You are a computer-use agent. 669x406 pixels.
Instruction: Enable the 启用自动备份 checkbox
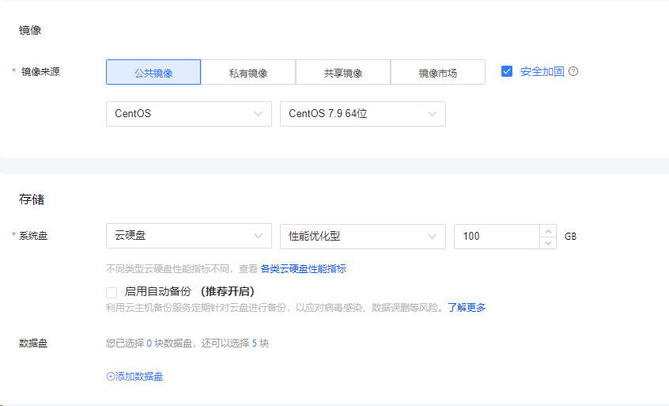pos(111,292)
